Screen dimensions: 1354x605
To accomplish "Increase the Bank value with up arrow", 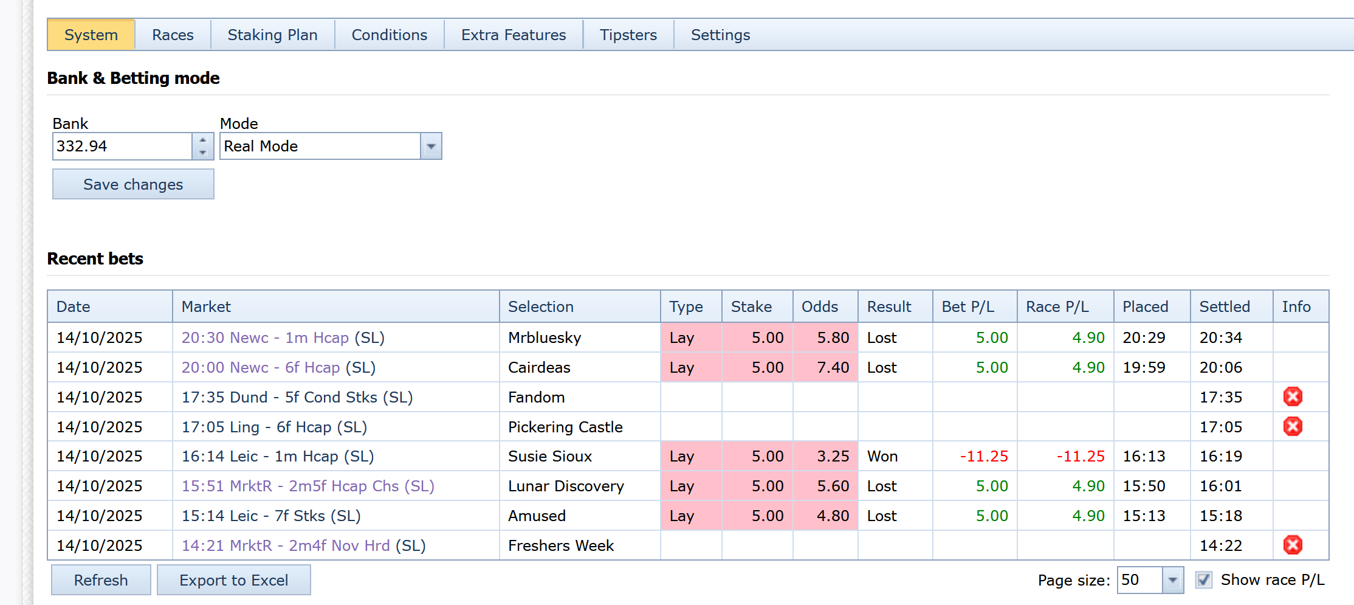I will coord(203,140).
